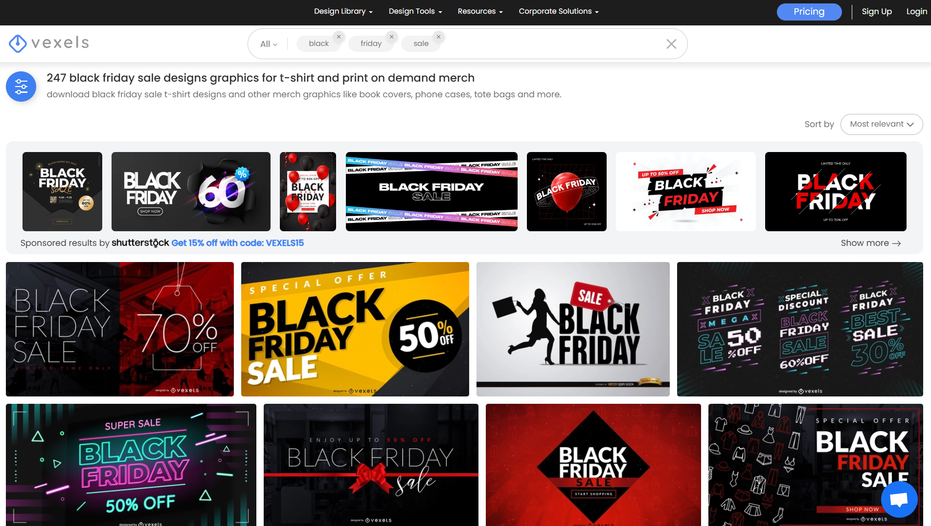Viewport: 931px width, 526px height.
Task: Open sponsored 'Up to 50% off' white thumbnail
Action: click(686, 192)
